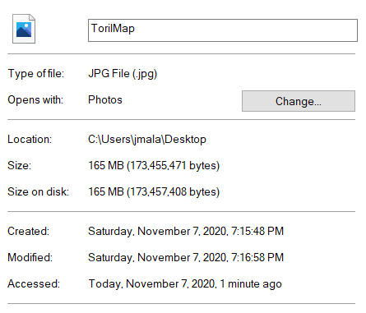Click the Created date 7:15:48 PM value

point(186,231)
